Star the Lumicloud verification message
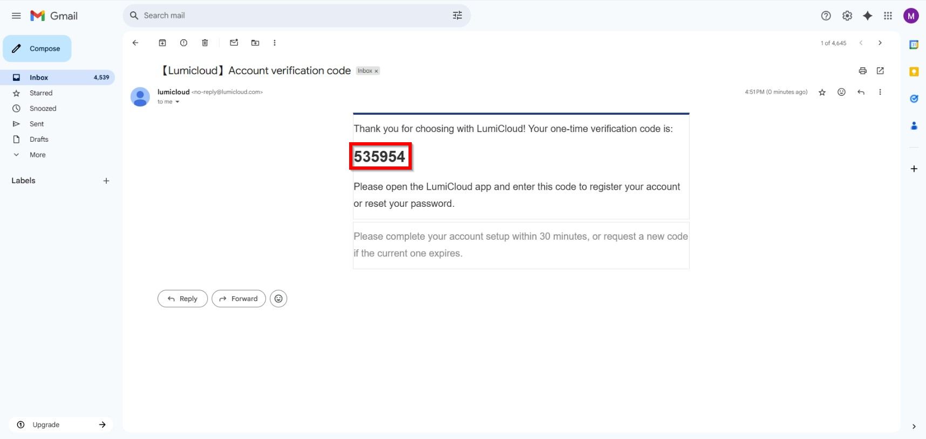 point(822,93)
